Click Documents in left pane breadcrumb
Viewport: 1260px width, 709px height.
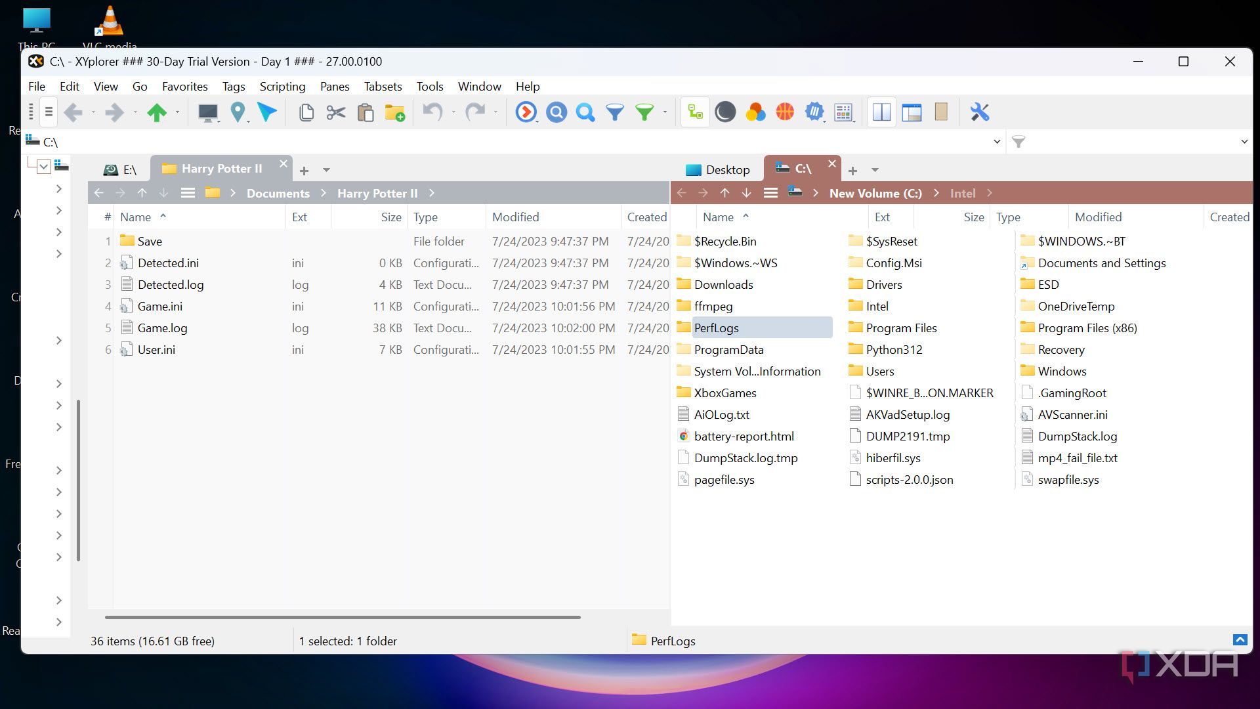(x=278, y=193)
